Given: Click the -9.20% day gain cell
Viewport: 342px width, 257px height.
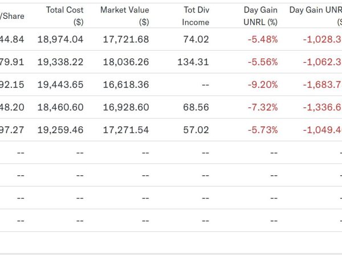Looking at the screenshot, I should pos(263,85).
